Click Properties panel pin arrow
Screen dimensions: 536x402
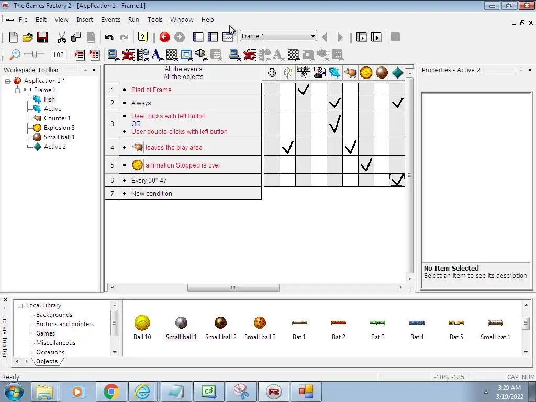[521, 70]
